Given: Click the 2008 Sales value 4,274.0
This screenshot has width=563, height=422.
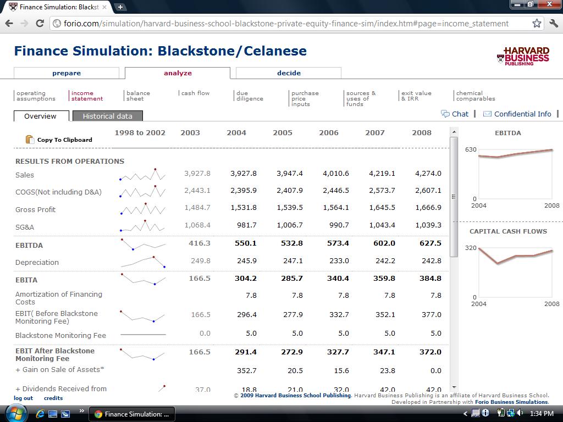Looking at the screenshot, I should tap(428, 173).
